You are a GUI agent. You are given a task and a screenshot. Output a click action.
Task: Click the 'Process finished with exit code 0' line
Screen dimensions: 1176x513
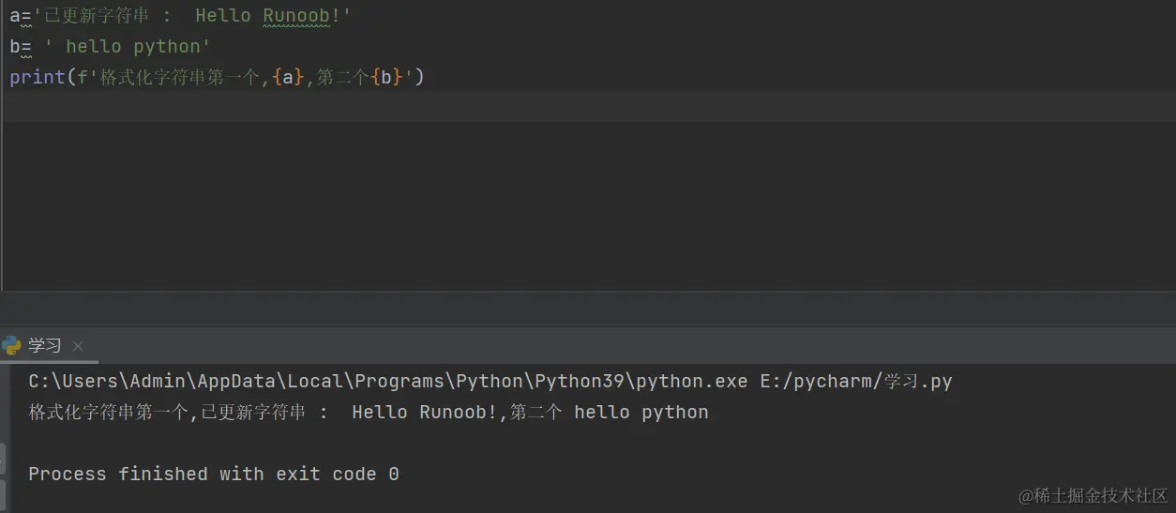pos(214,474)
